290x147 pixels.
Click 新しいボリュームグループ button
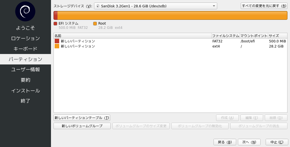point(82,126)
